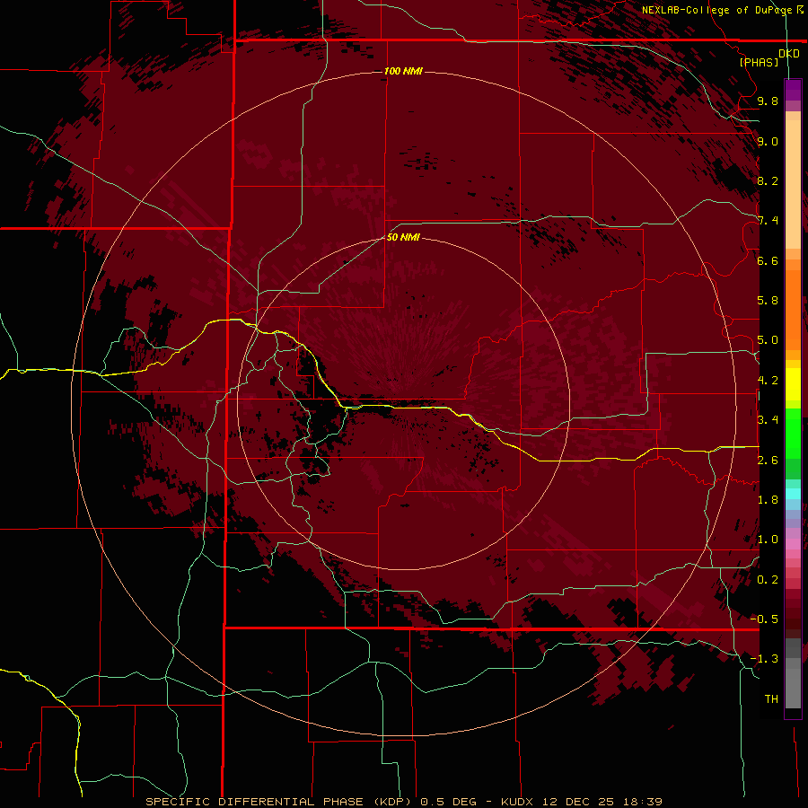
Task: Click the 2.6 value on color scale
Action: pos(768,461)
